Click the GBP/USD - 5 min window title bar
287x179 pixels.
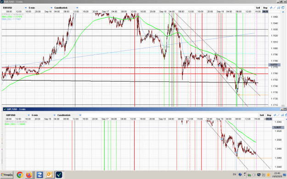coord(143,109)
